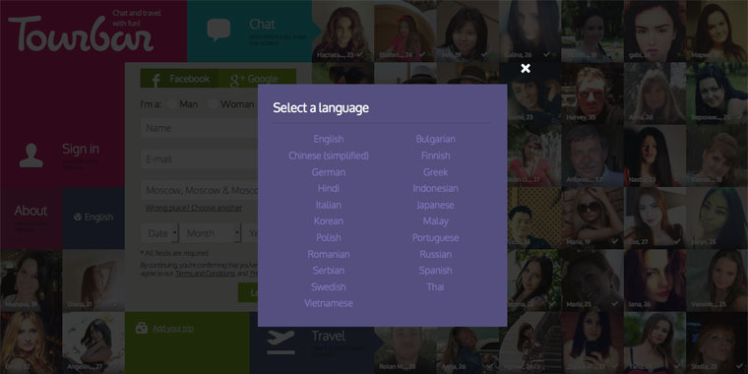Select Thai language

[x=435, y=286]
